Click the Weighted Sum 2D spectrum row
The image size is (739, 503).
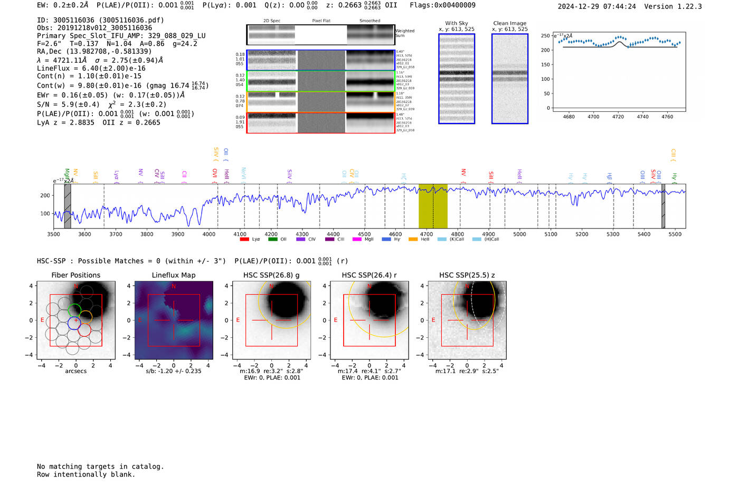pyautogui.click(x=321, y=34)
